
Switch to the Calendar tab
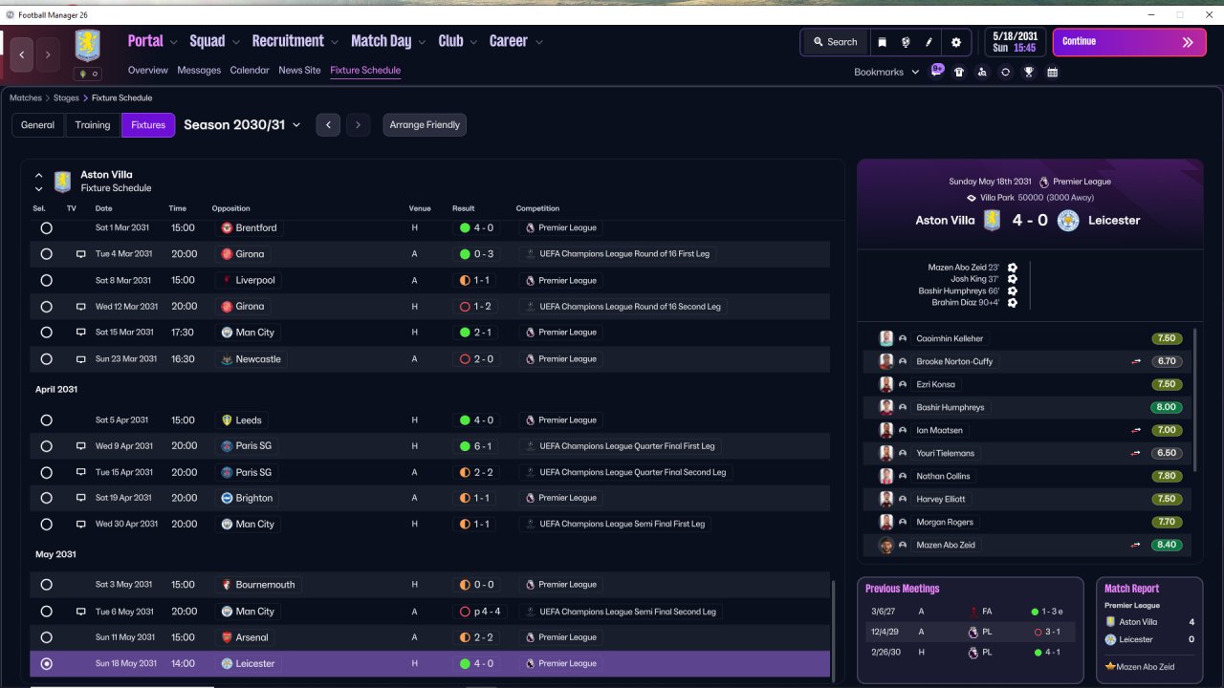click(250, 71)
